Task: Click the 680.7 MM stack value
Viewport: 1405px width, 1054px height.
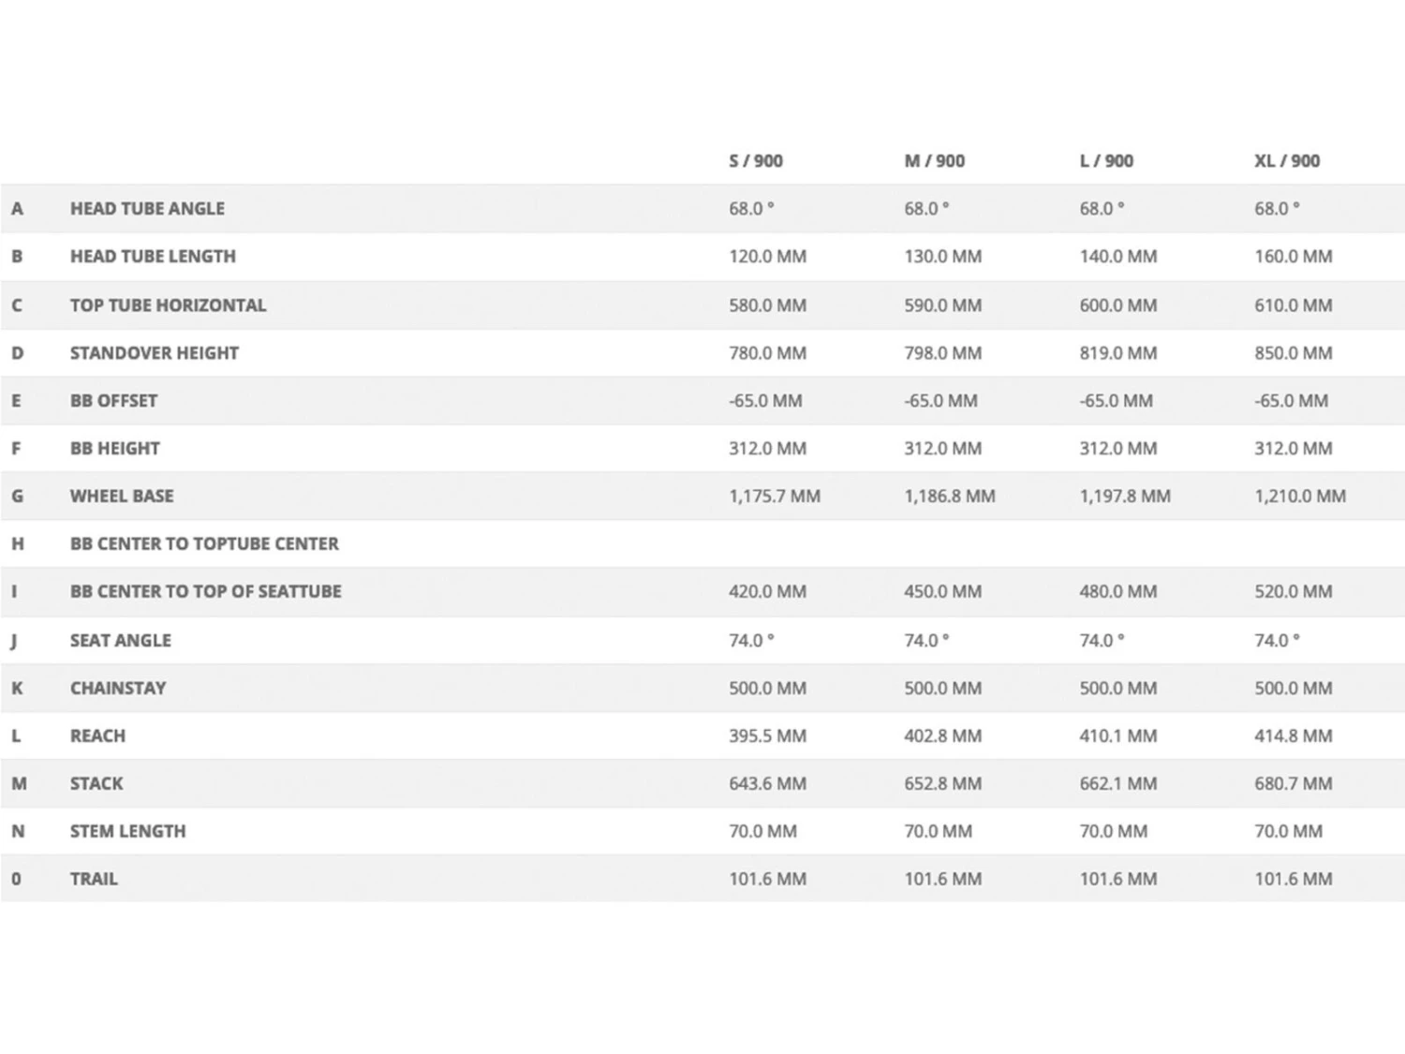Action: pos(1293,784)
